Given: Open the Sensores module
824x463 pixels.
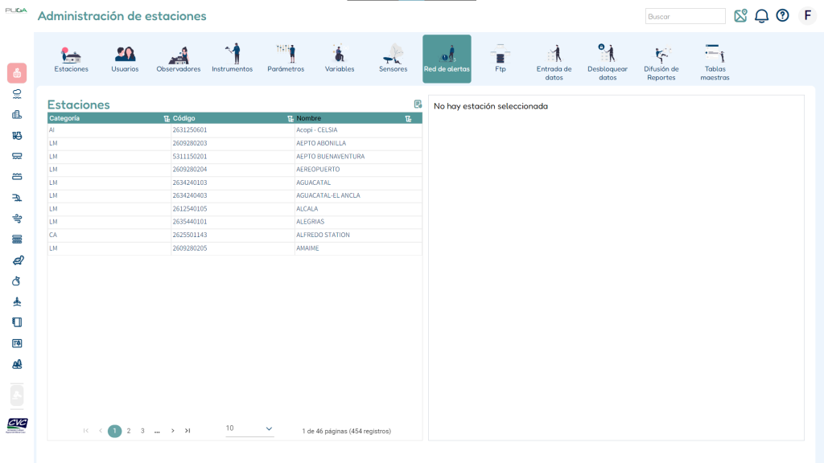Looking at the screenshot, I should (393, 59).
